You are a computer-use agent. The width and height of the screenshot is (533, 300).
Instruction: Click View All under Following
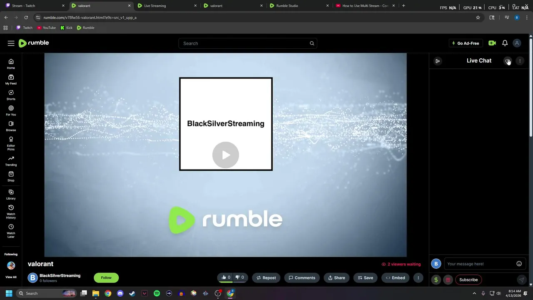pos(11,277)
